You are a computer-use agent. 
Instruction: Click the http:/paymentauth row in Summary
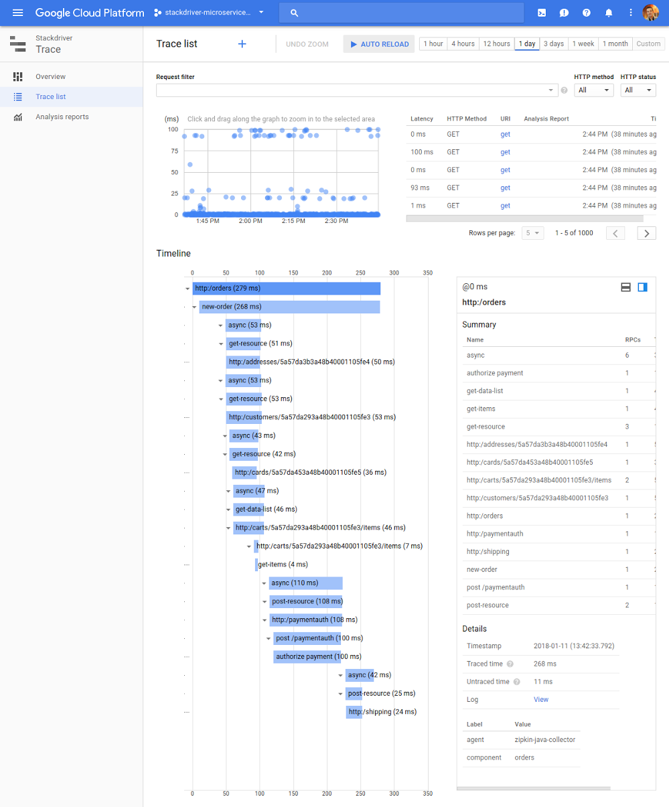(559, 534)
